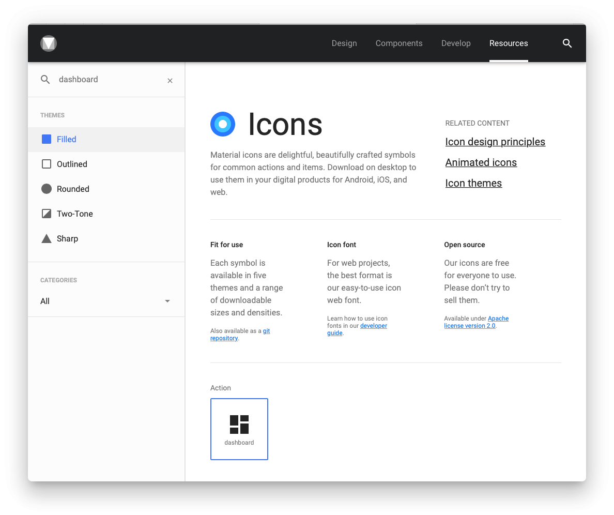Click the THEMES sidebar heading
The image size is (614, 515).
click(x=53, y=115)
